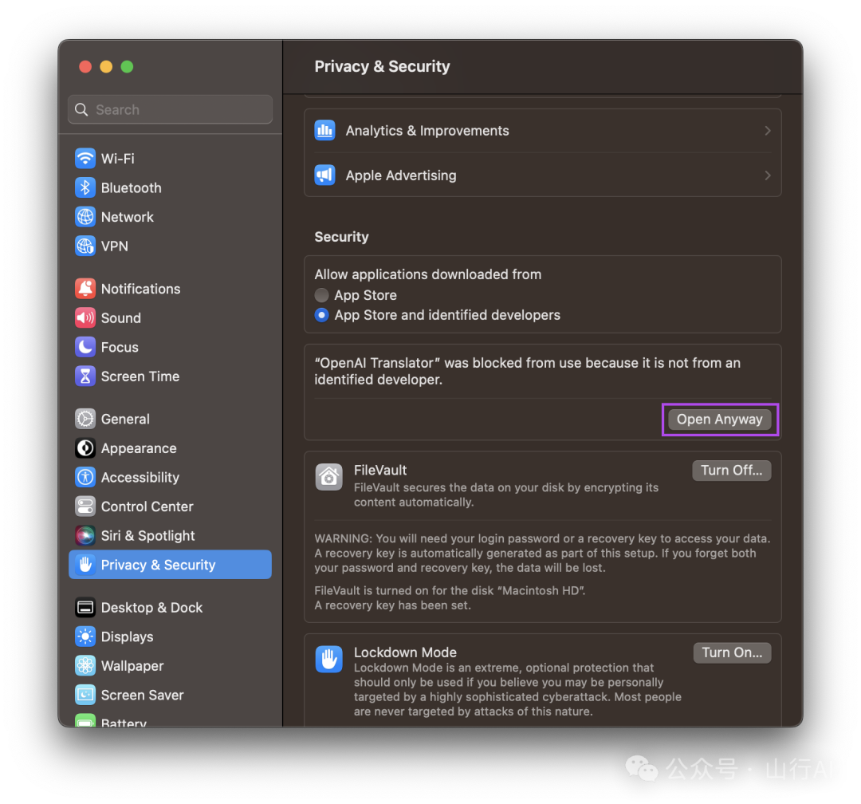This screenshot has width=861, height=804.
Task: Click the Displays sun icon
Action: pos(85,636)
